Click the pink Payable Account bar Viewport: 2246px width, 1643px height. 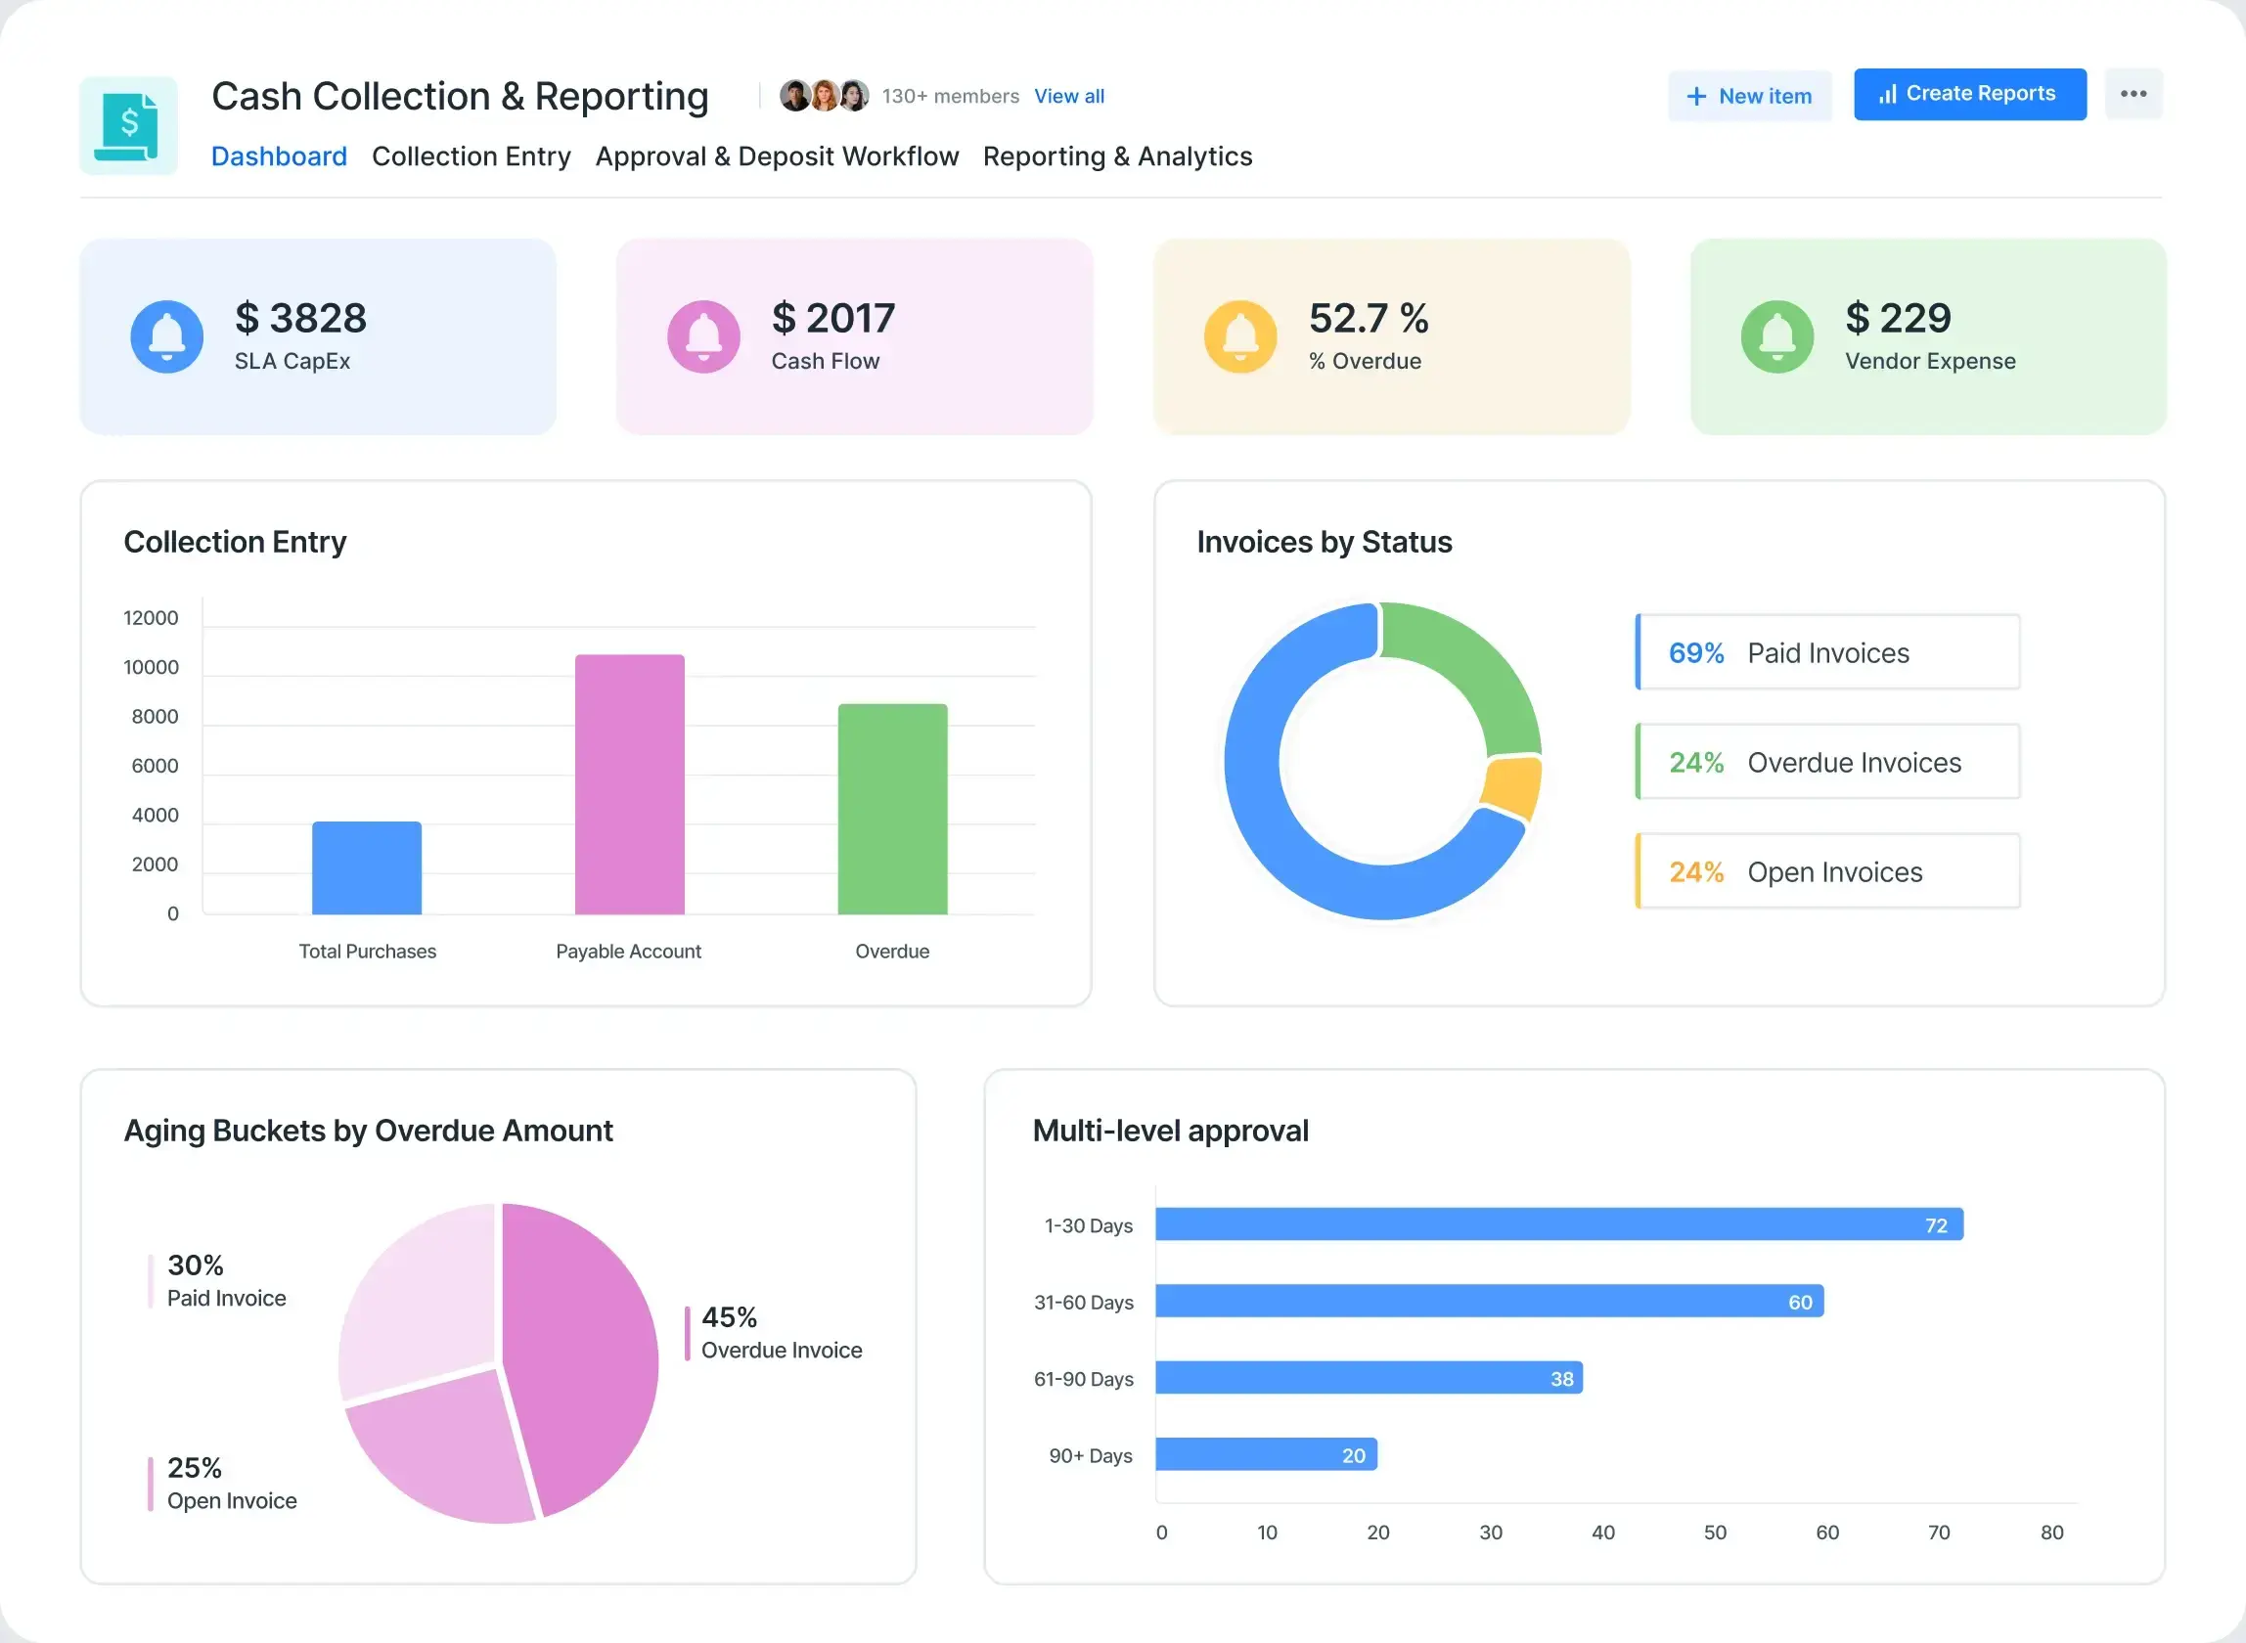coord(630,783)
